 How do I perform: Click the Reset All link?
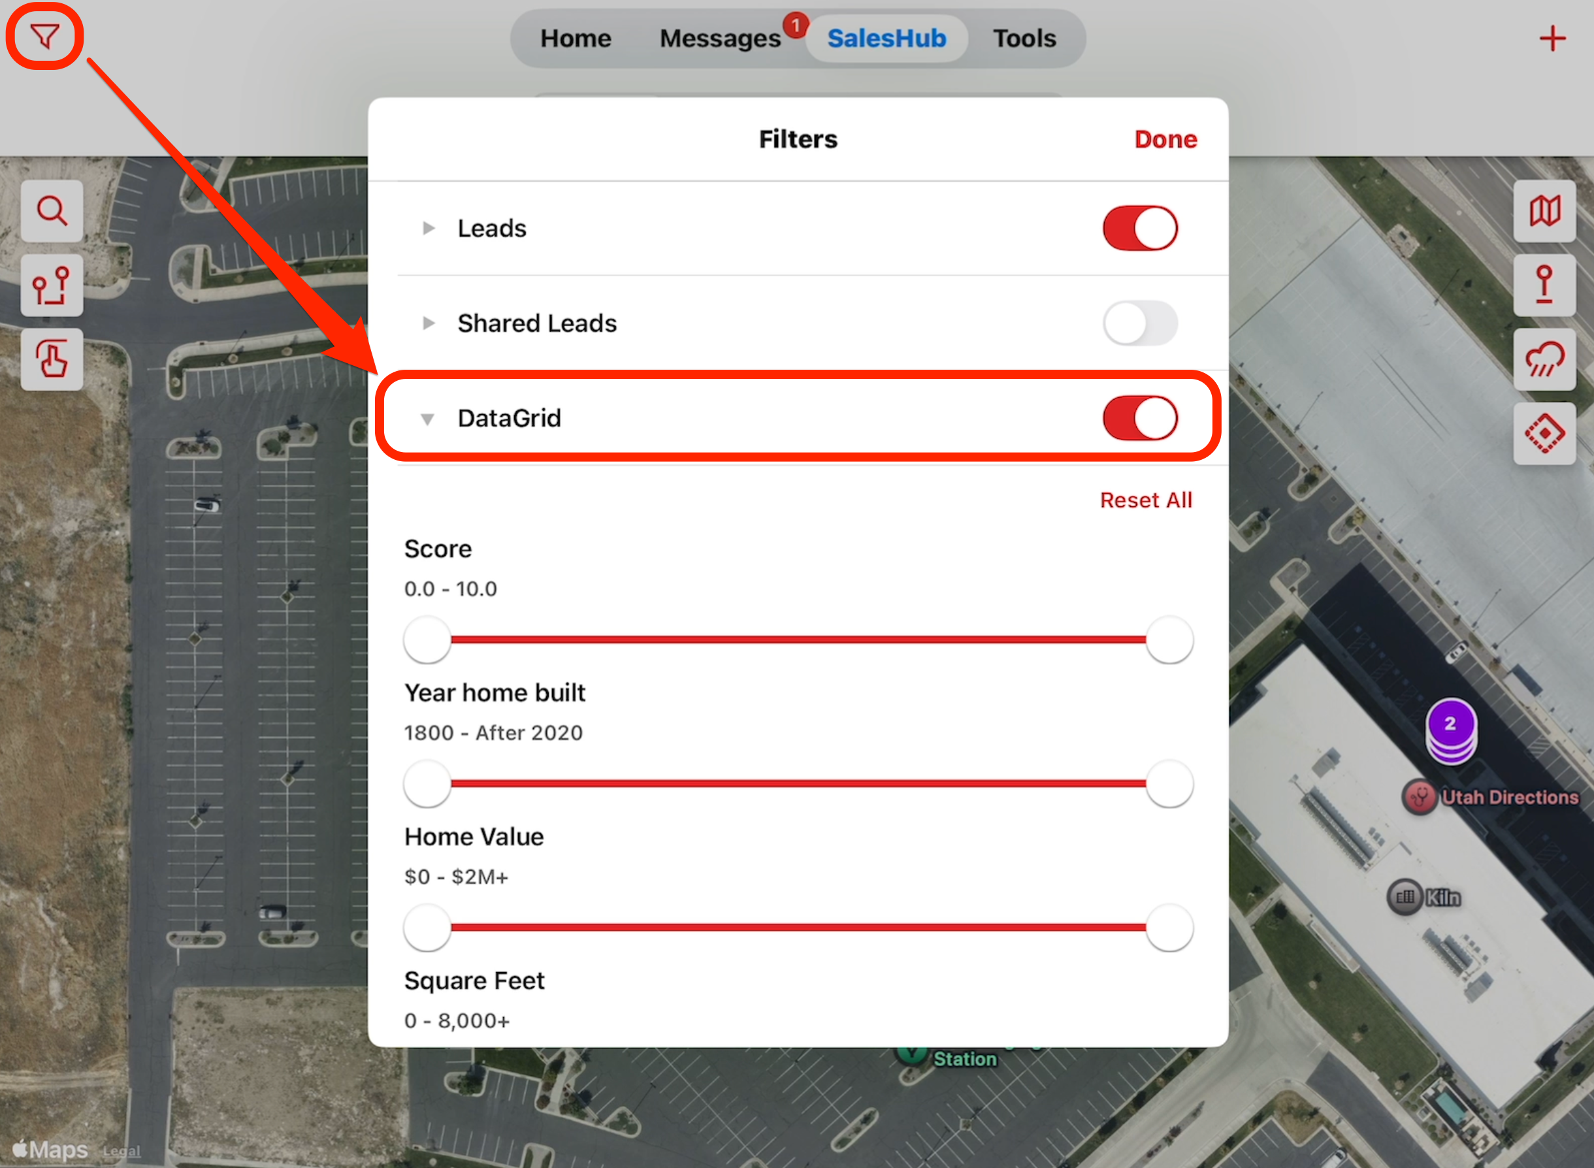point(1146,500)
